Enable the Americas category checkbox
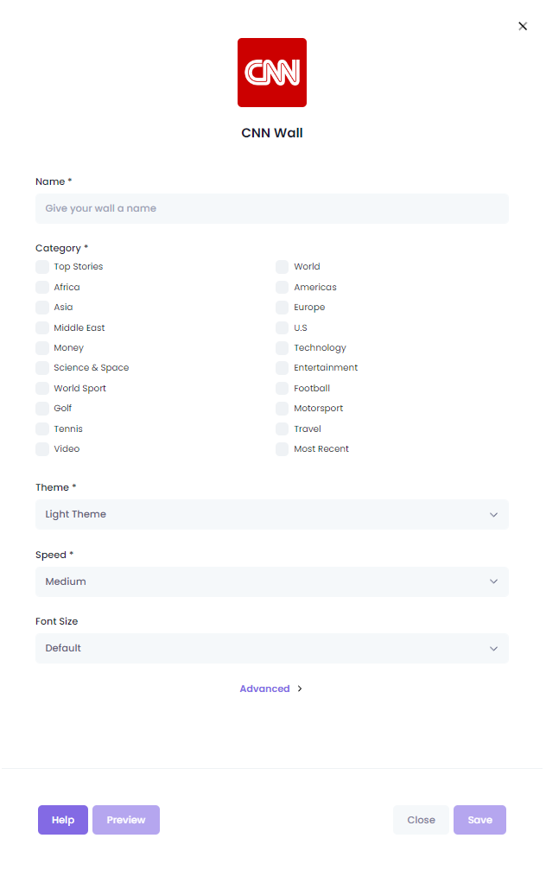Viewport: 546px width, 870px height. pos(282,288)
